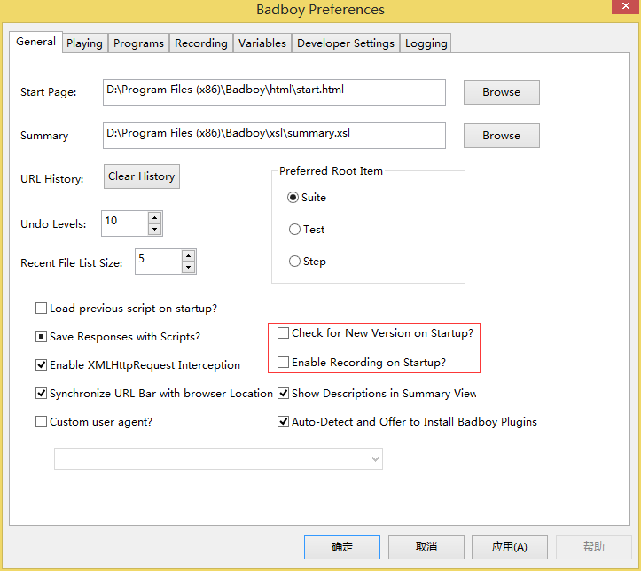
Task: Close the Badboy Preferences dialog
Action: [625, 6]
